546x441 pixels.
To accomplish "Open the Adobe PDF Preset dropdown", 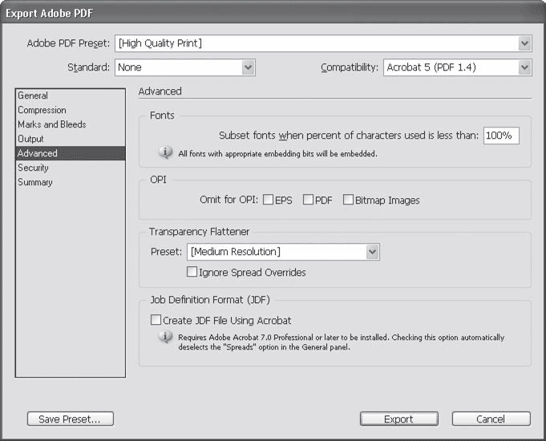I will pos(524,43).
